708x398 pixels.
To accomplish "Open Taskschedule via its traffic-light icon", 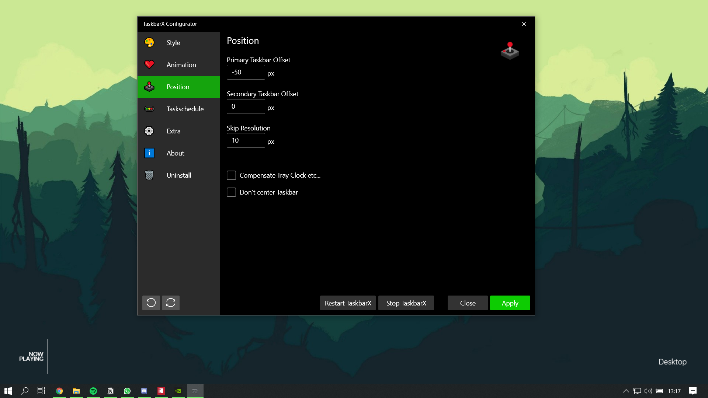I will pyautogui.click(x=149, y=109).
